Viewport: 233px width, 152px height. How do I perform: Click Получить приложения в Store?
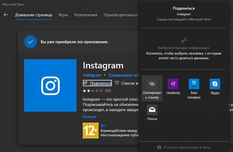184,147
